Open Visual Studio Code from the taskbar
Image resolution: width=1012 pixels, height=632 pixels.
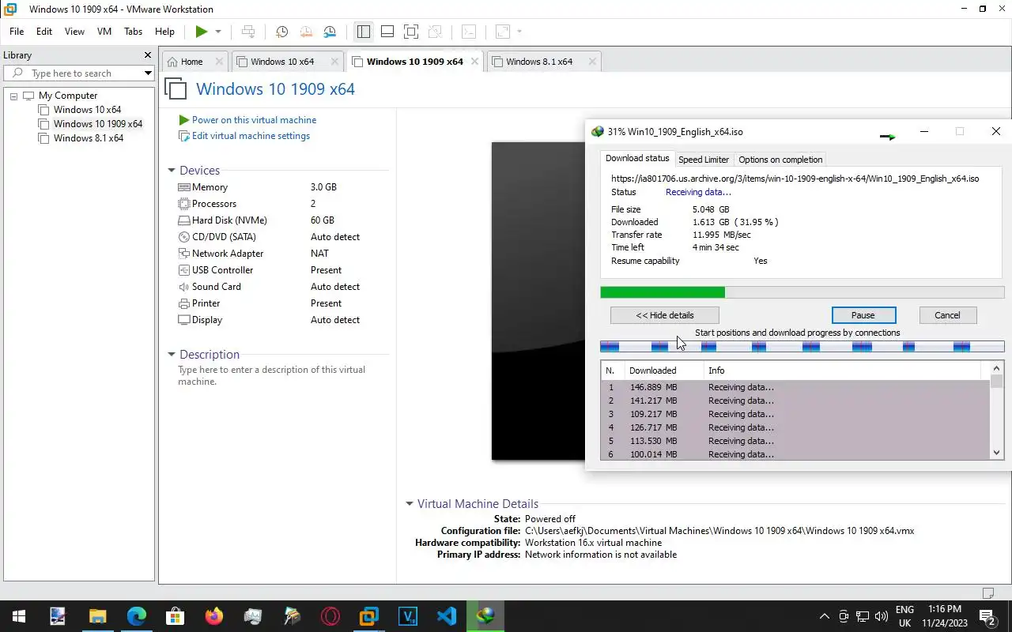tap(446, 616)
